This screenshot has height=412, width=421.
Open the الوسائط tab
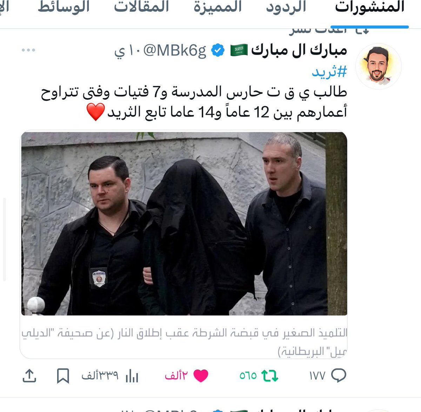pyautogui.click(x=64, y=7)
